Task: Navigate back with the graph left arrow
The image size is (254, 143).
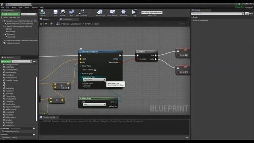Action: (46, 24)
